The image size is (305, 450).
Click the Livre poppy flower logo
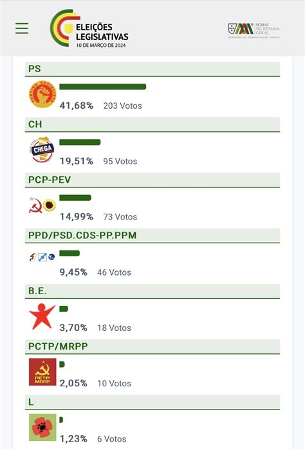(x=42, y=427)
